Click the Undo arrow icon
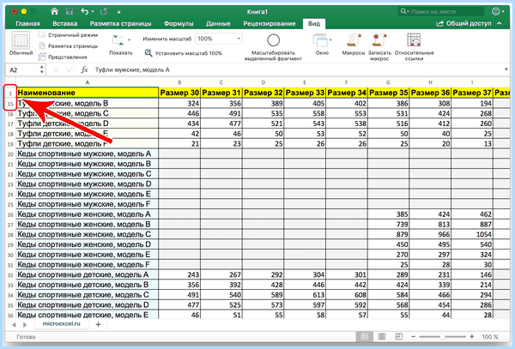Viewport: 515px width, 349px height. (85, 11)
